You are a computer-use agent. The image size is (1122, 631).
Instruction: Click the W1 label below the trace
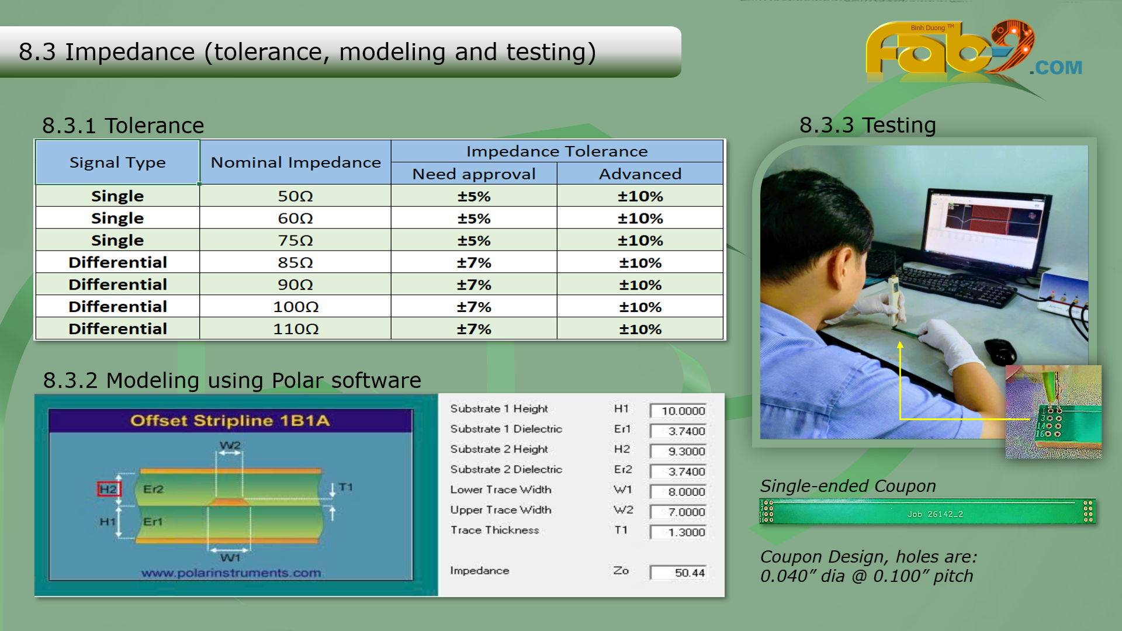tap(230, 557)
